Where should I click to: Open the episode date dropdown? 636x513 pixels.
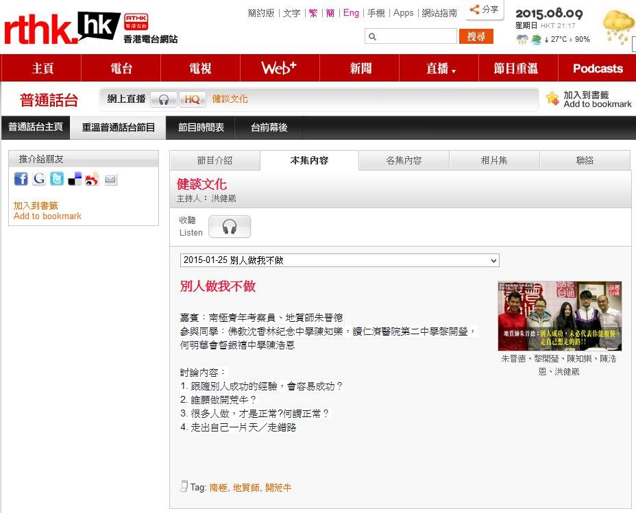click(x=339, y=260)
